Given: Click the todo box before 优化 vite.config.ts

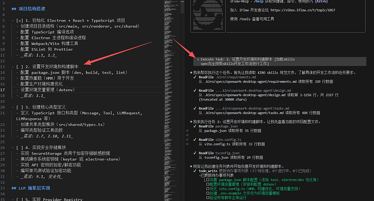Looking at the screenshot, I should [208, 189].
